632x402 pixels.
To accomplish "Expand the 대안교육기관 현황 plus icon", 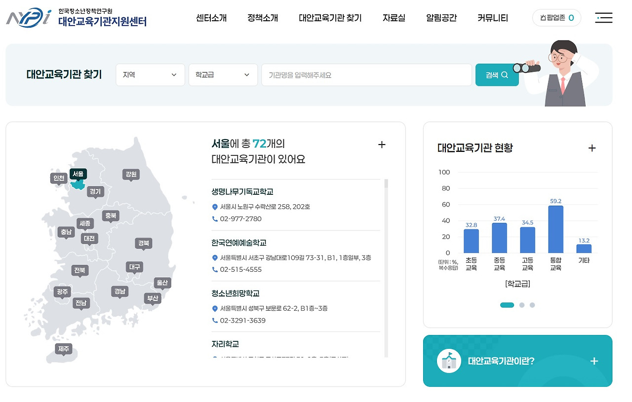I will click(x=592, y=148).
